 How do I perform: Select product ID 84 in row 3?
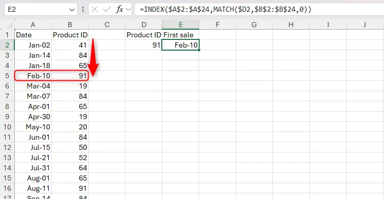[x=70, y=55]
